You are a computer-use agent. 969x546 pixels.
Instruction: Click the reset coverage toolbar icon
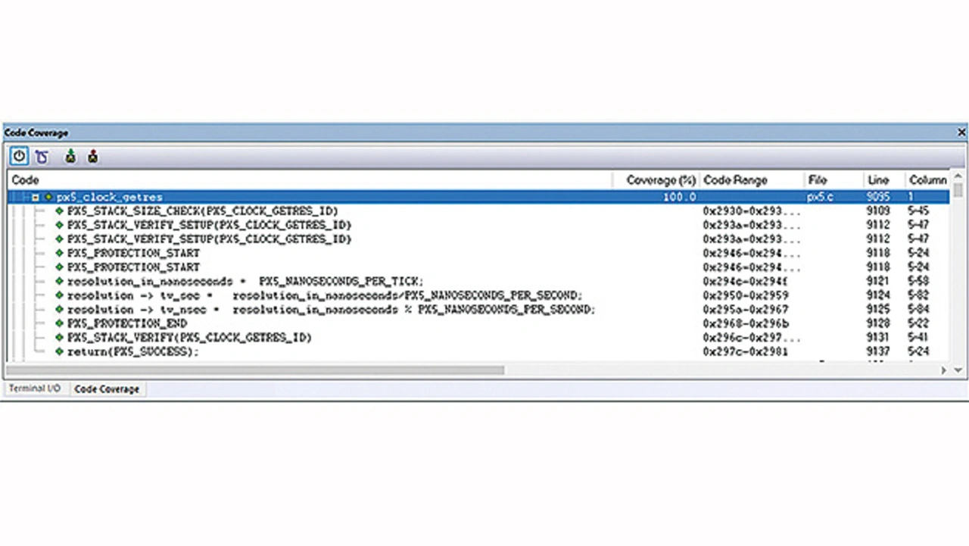click(42, 157)
